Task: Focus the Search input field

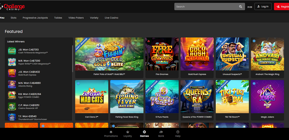Action: point(210,6)
